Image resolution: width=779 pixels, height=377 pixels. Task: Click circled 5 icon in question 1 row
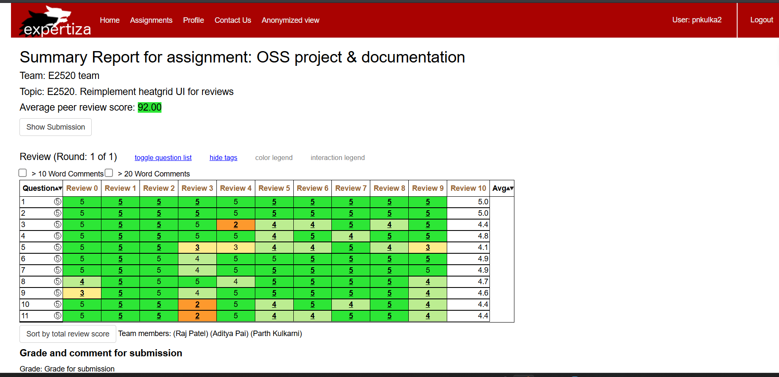pyautogui.click(x=57, y=202)
